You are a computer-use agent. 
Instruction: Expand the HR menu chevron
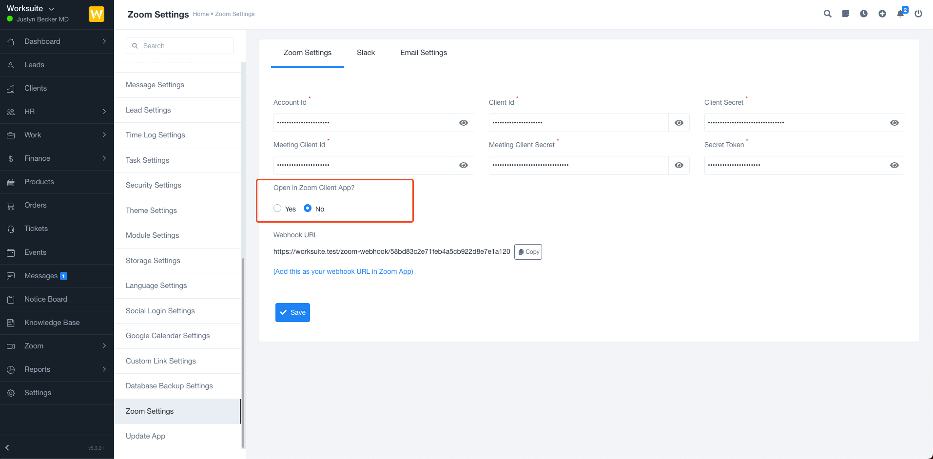coord(104,112)
